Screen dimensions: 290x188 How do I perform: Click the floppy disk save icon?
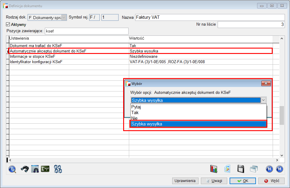[241, 169]
